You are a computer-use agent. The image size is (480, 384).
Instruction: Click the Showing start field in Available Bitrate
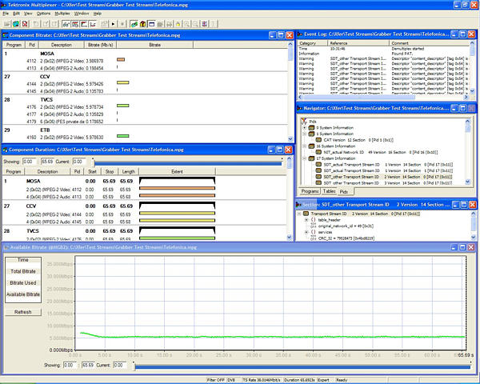point(70,364)
